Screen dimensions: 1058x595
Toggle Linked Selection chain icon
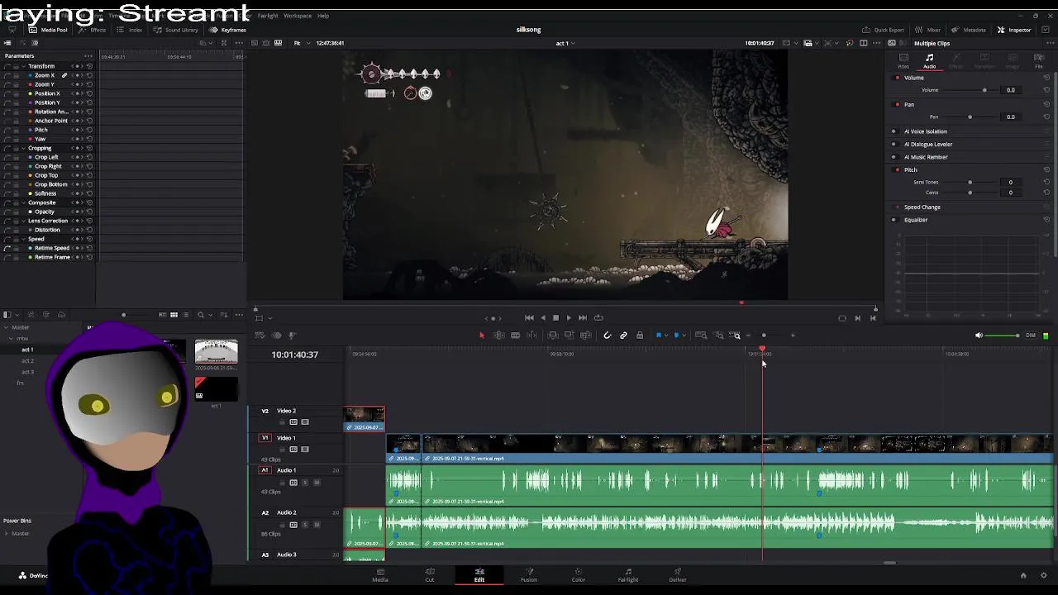[623, 336]
